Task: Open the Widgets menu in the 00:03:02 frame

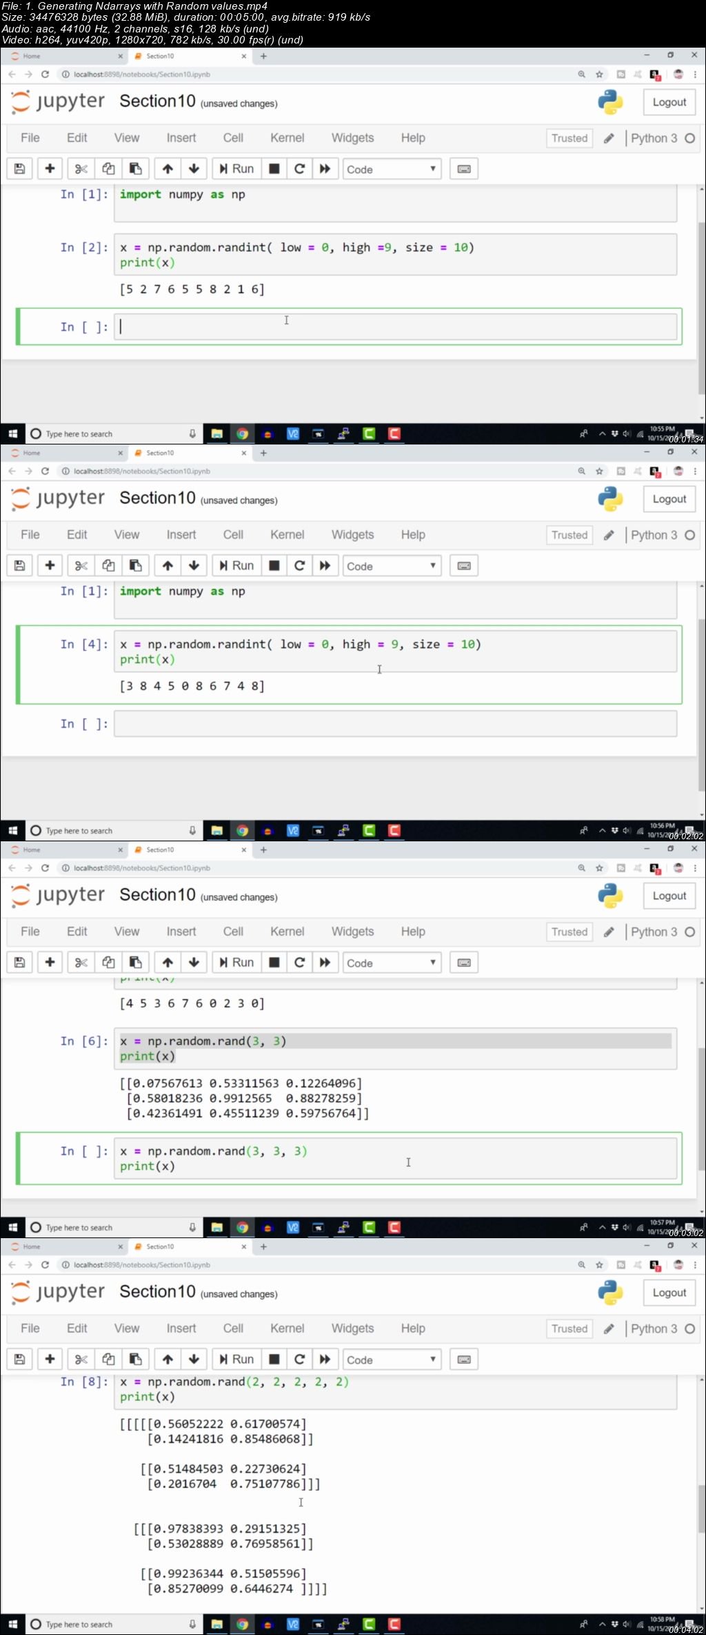Action: pos(352,932)
